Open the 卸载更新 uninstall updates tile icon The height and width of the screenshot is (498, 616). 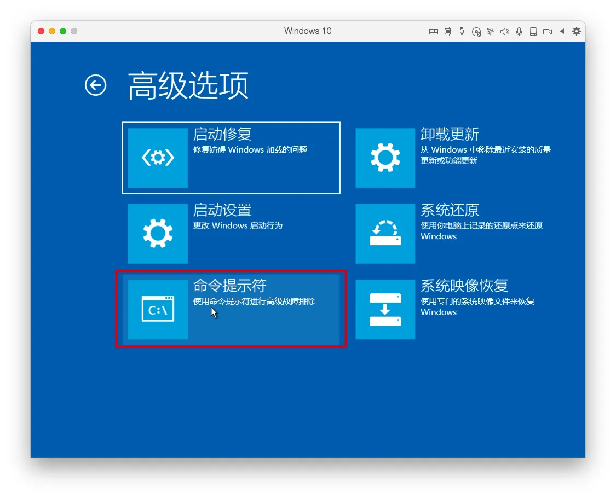pos(385,158)
